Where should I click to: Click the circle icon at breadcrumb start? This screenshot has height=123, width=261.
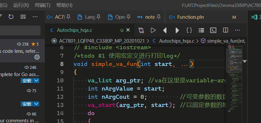pyautogui.click(x=54, y=41)
